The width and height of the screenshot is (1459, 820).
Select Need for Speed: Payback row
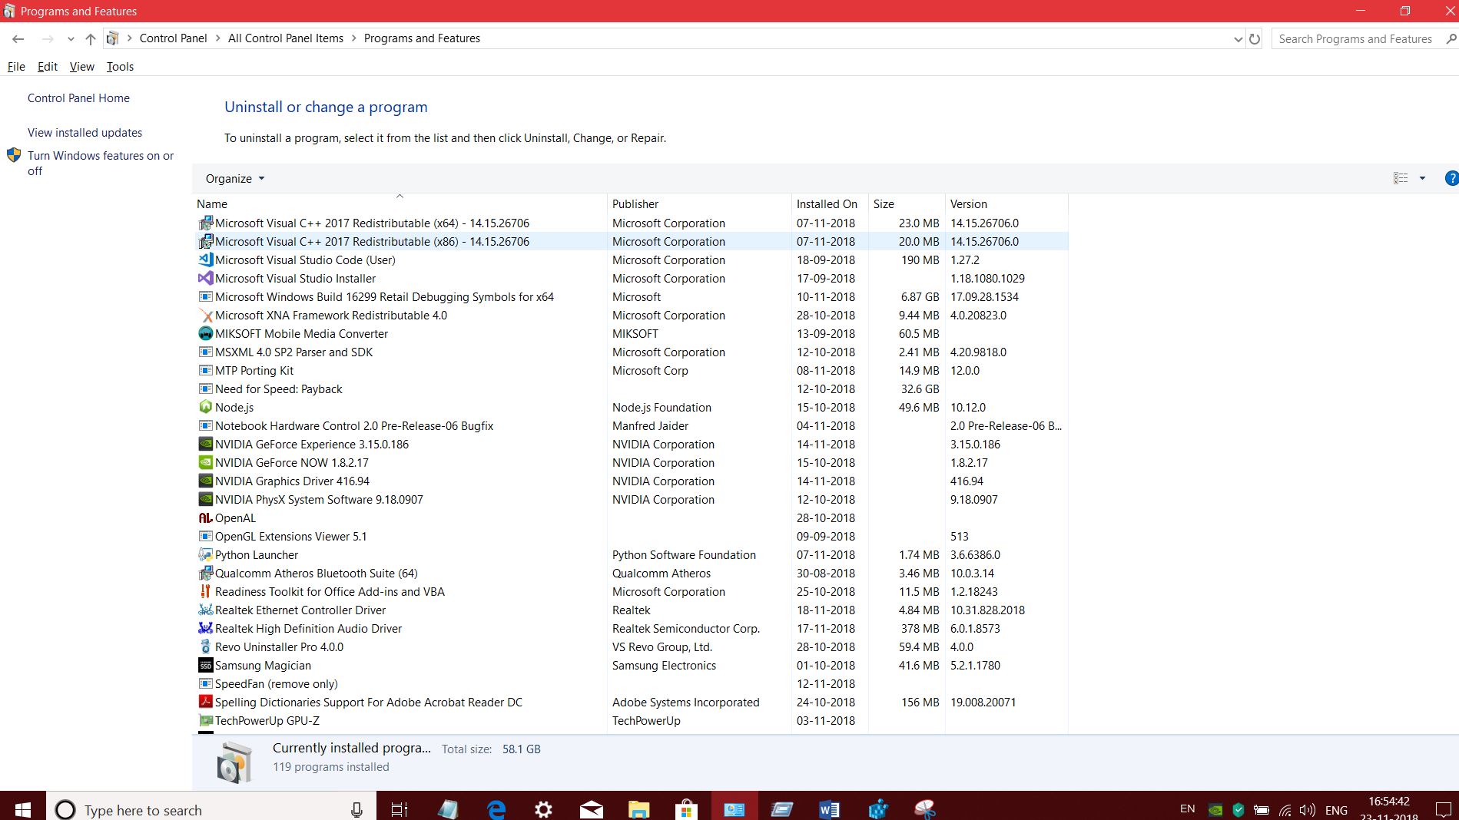pyautogui.click(x=630, y=389)
